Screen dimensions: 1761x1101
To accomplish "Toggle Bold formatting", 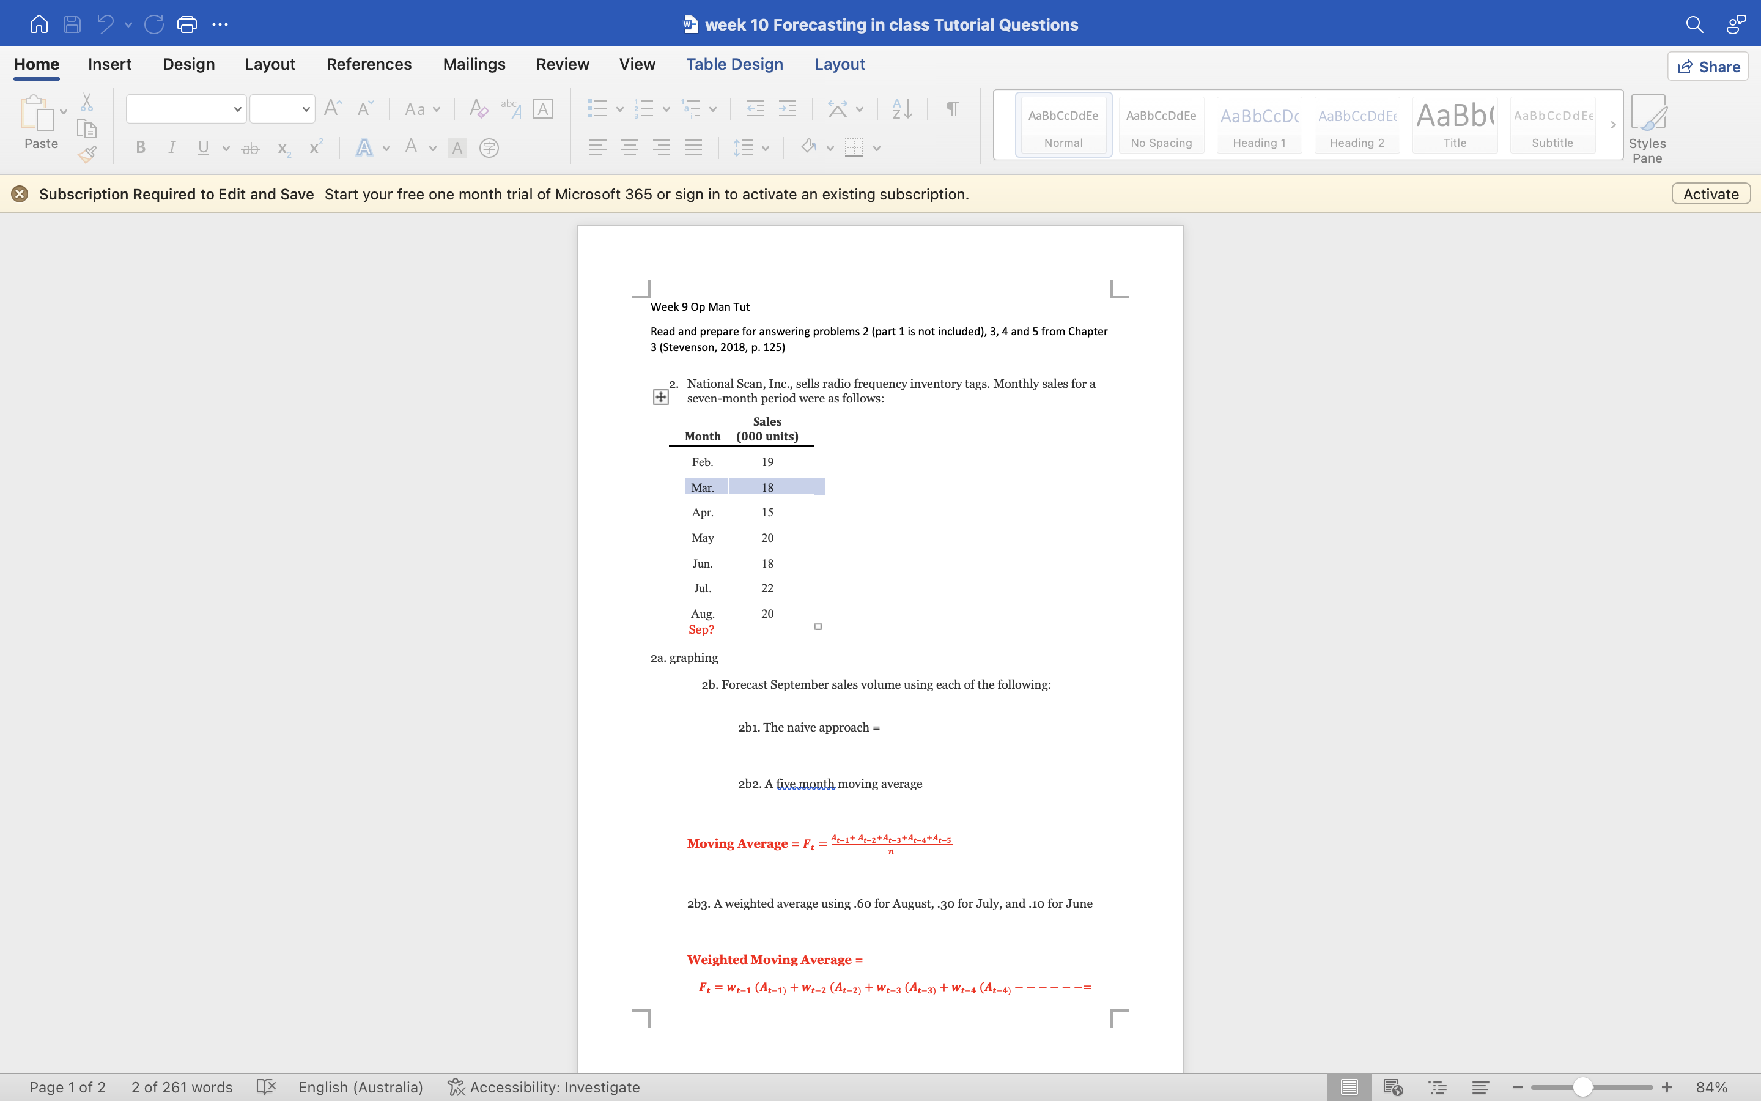I will [141, 148].
